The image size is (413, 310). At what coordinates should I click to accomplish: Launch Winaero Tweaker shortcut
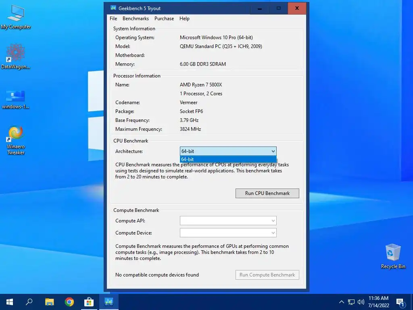16,140
